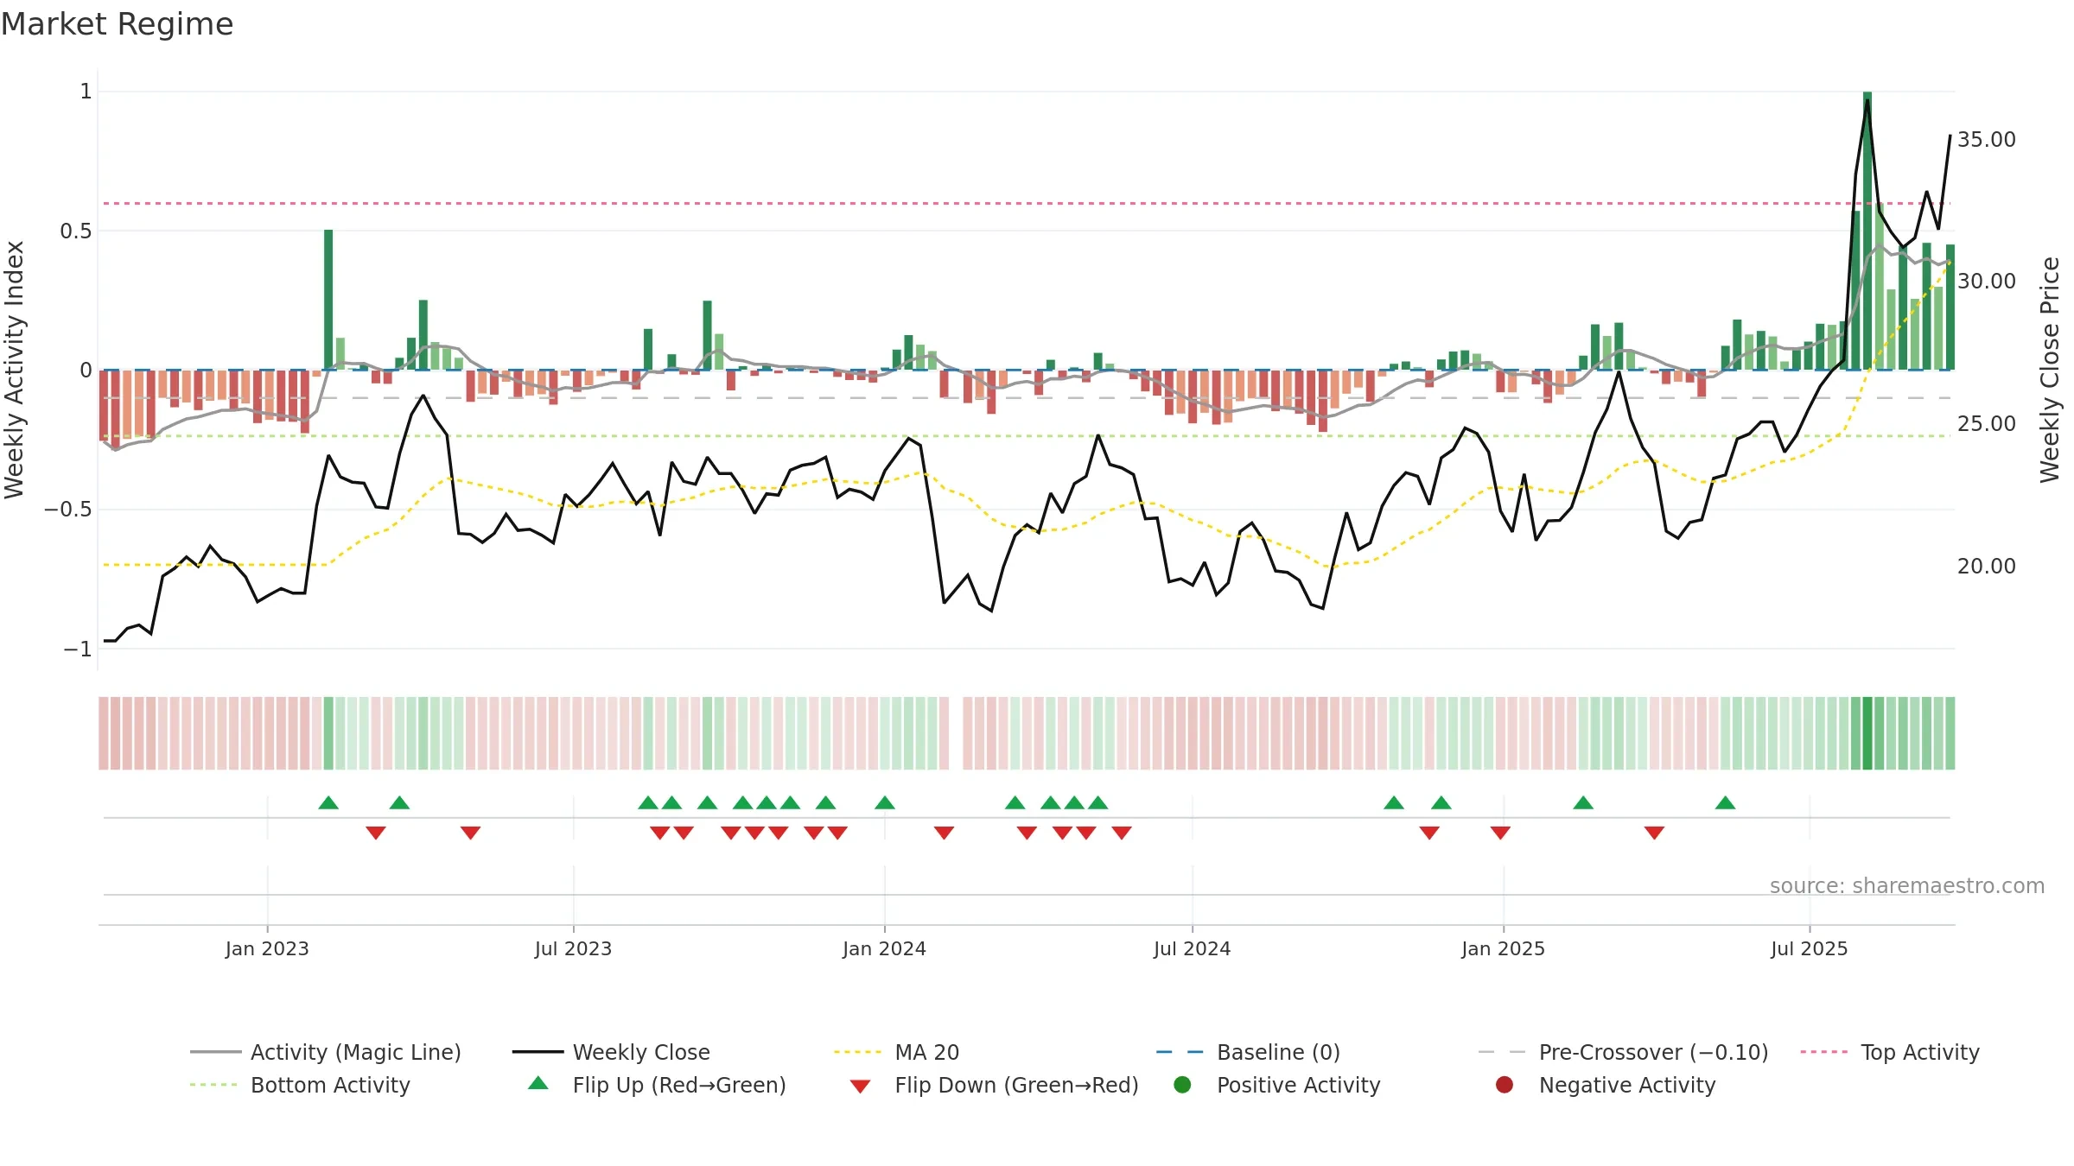This screenshot has height=1166, width=2074.
Task: Toggle the Activity (Magic Line) legend entry
Action: [x=326, y=1052]
